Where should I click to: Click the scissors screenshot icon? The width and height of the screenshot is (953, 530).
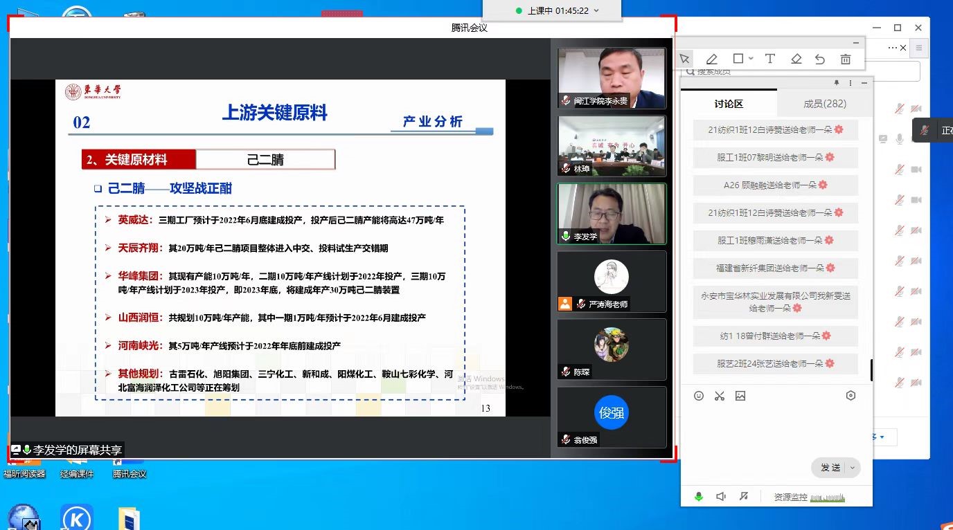pos(720,396)
